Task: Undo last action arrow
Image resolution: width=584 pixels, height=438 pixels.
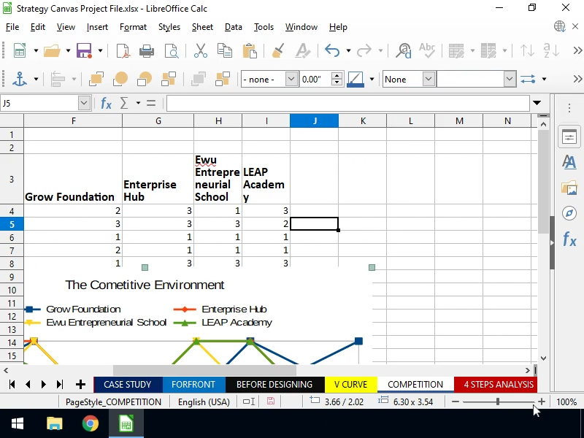Action: 332,50
